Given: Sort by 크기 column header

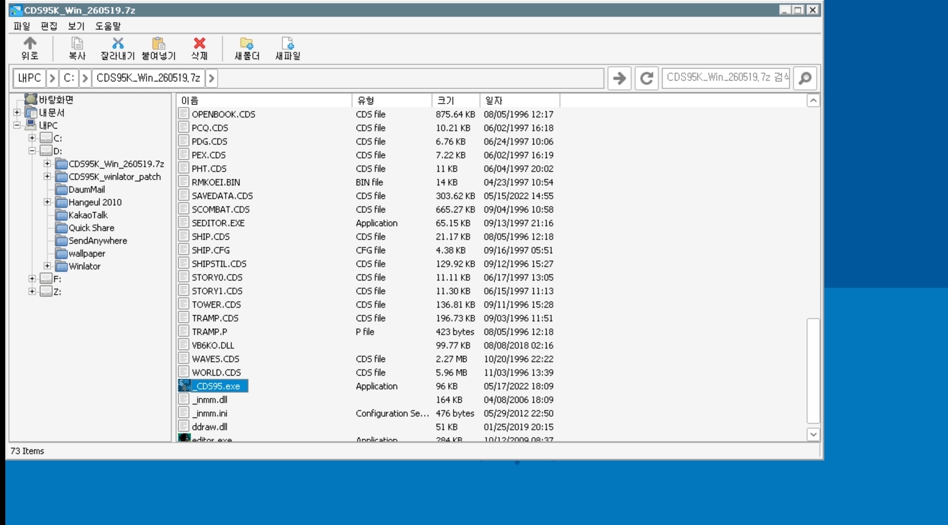Looking at the screenshot, I should [x=456, y=100].
